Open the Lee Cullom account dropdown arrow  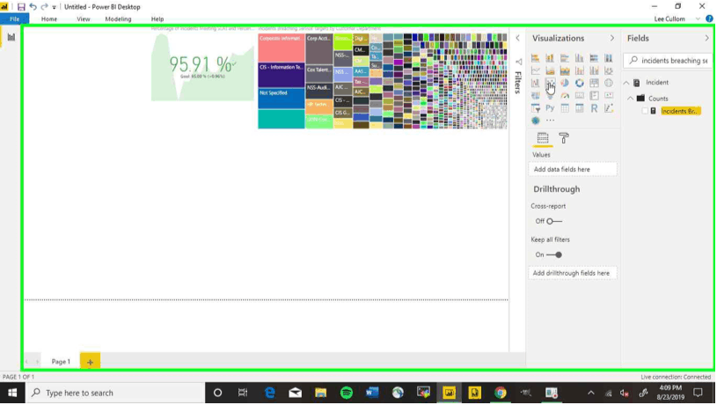click(x=698, y=19)
